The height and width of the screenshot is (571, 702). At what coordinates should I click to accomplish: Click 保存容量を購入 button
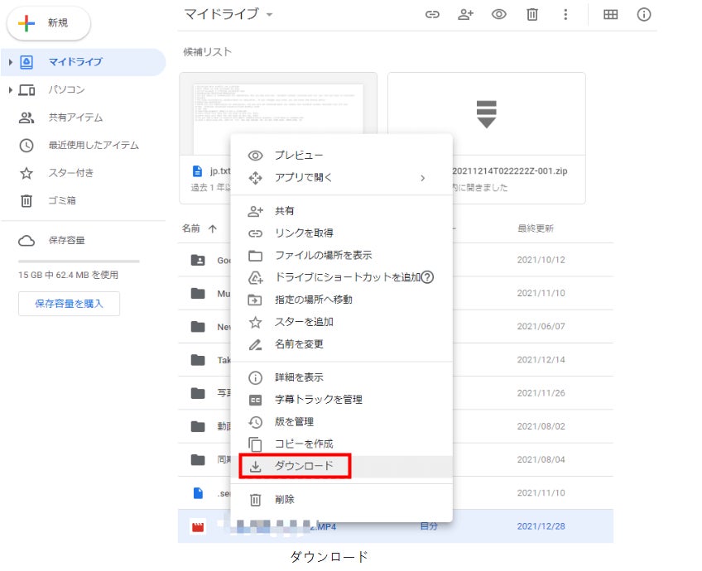[x=69, y=304]
